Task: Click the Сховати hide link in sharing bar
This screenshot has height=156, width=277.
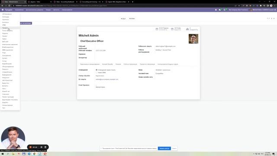Action: coord(174,148)
